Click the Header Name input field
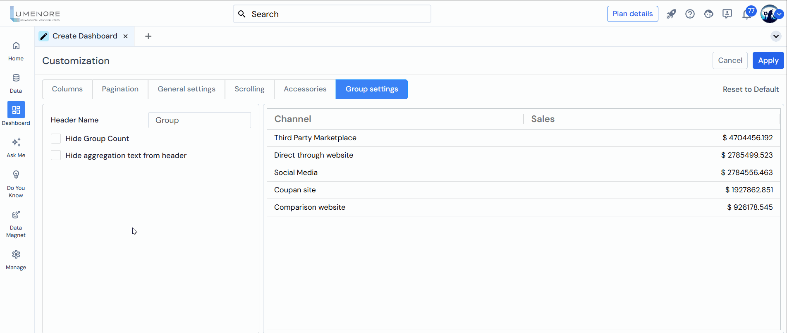787x333 pixels. click(x=199, y=120)
